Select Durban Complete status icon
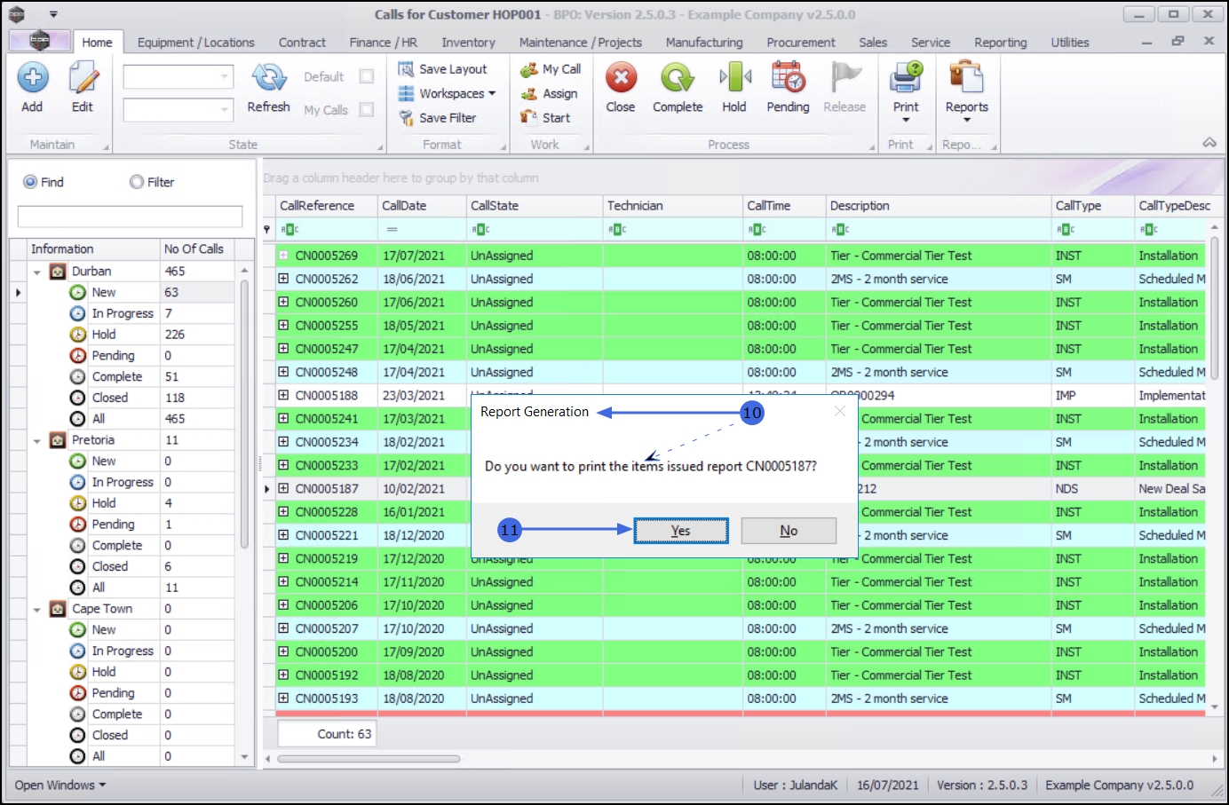The width and height of the screenshot is (1229, 805). point(78,377)
